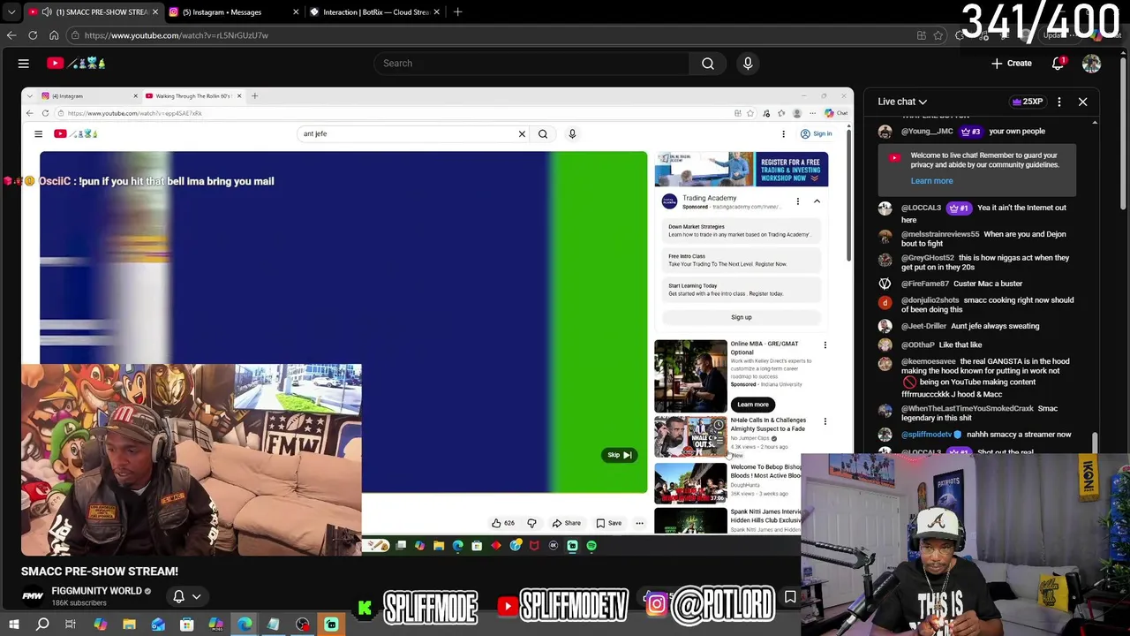Add this page to favorites with the star
Viewport: 1130px width, 636px height.
coord(938,35)
